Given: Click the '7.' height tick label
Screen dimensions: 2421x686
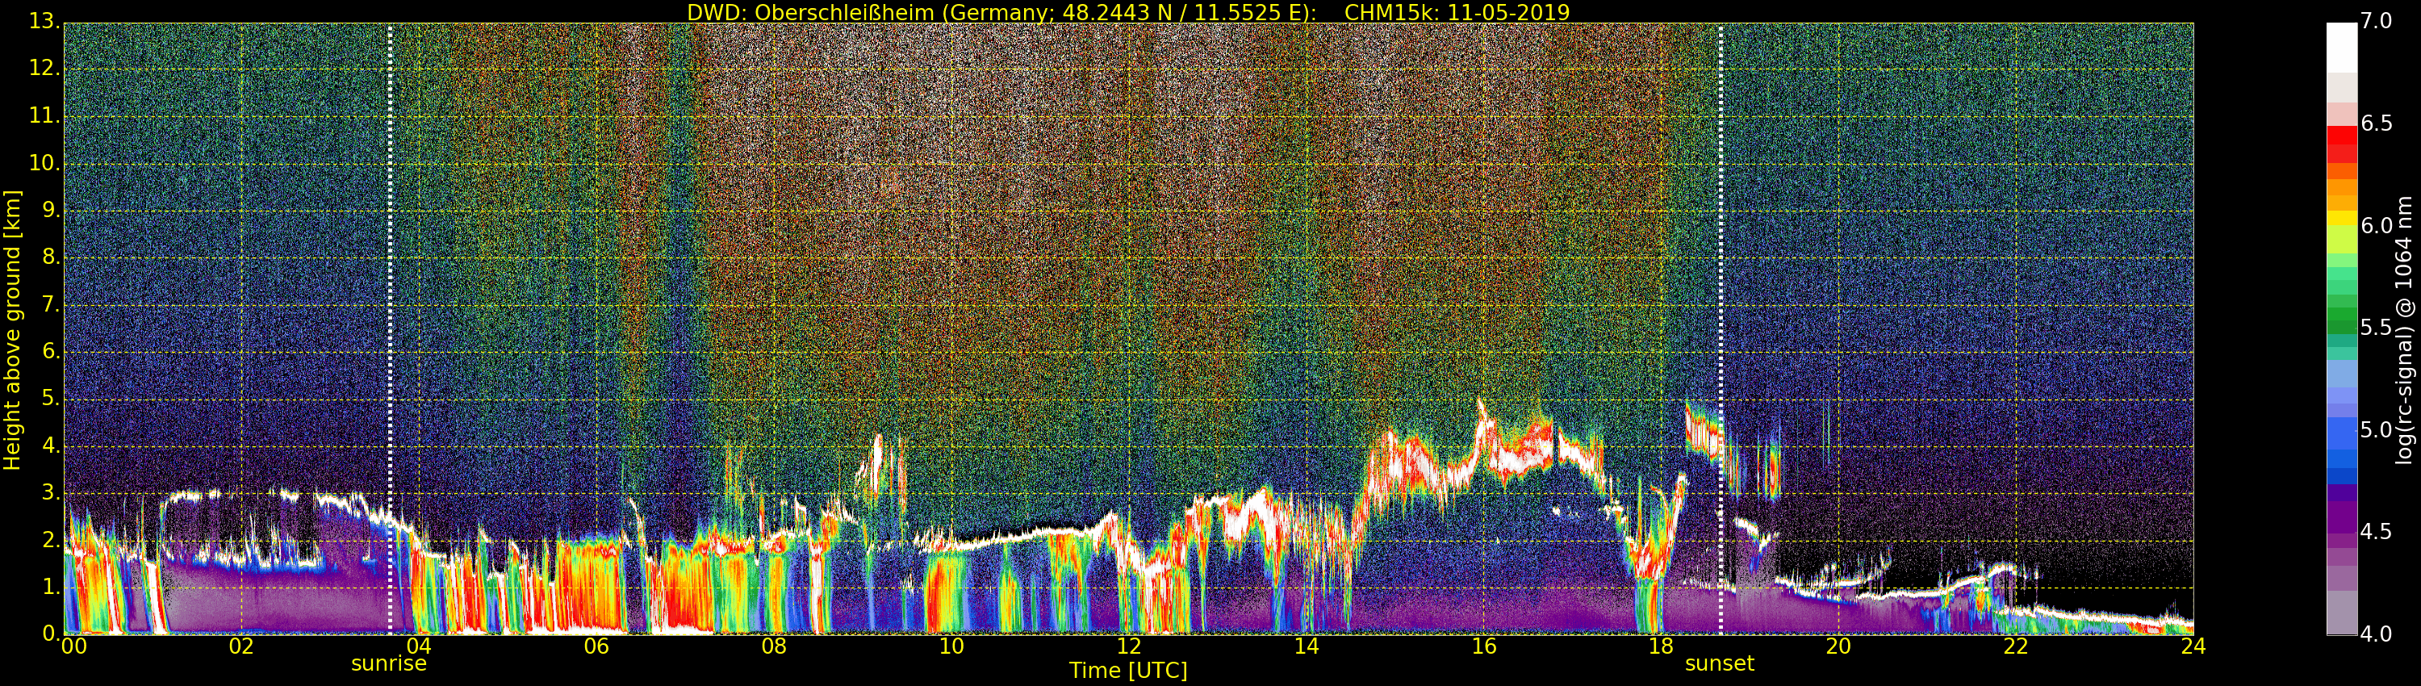Looking at the screenshot, I should click(51, 304).
